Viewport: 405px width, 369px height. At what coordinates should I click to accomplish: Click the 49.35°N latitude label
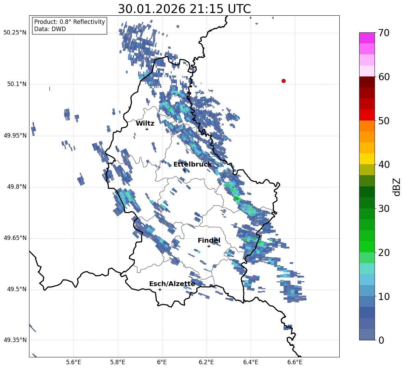[x=15, y=340]
